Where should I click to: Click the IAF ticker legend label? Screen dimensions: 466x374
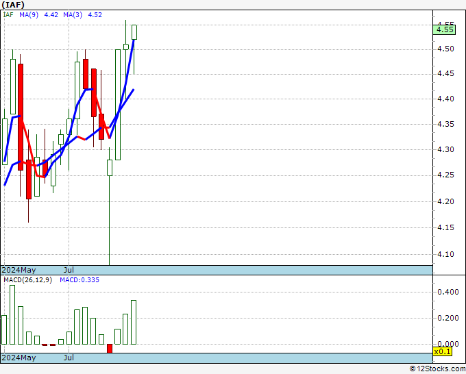click(x=8, y=15)
